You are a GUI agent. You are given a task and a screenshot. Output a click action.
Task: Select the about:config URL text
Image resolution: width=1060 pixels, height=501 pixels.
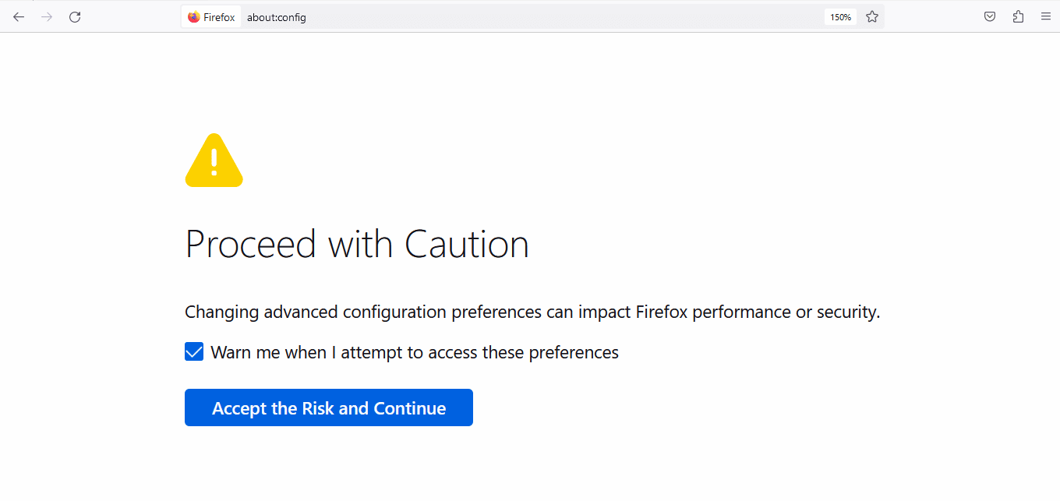tap(277, 16)
